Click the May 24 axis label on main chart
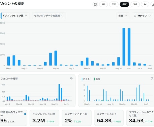This screenshot has width=154, height=127. click(x=87, y=69)
